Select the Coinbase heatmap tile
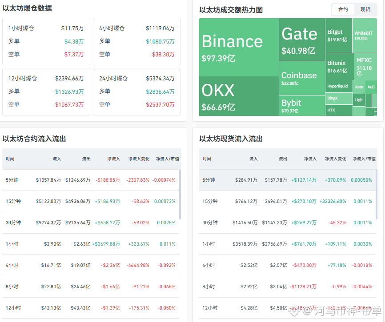385x322 pixels. coord(302,78)
